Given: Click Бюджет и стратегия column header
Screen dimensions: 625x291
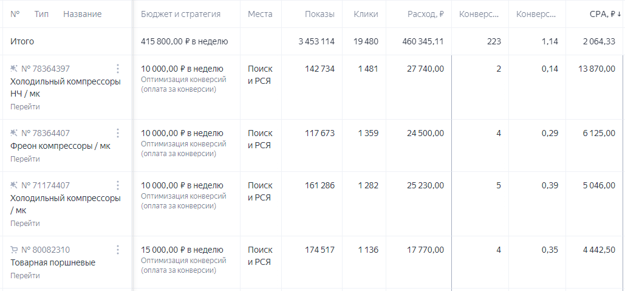Looking at the screenshot, I should (x=180, y=15).
